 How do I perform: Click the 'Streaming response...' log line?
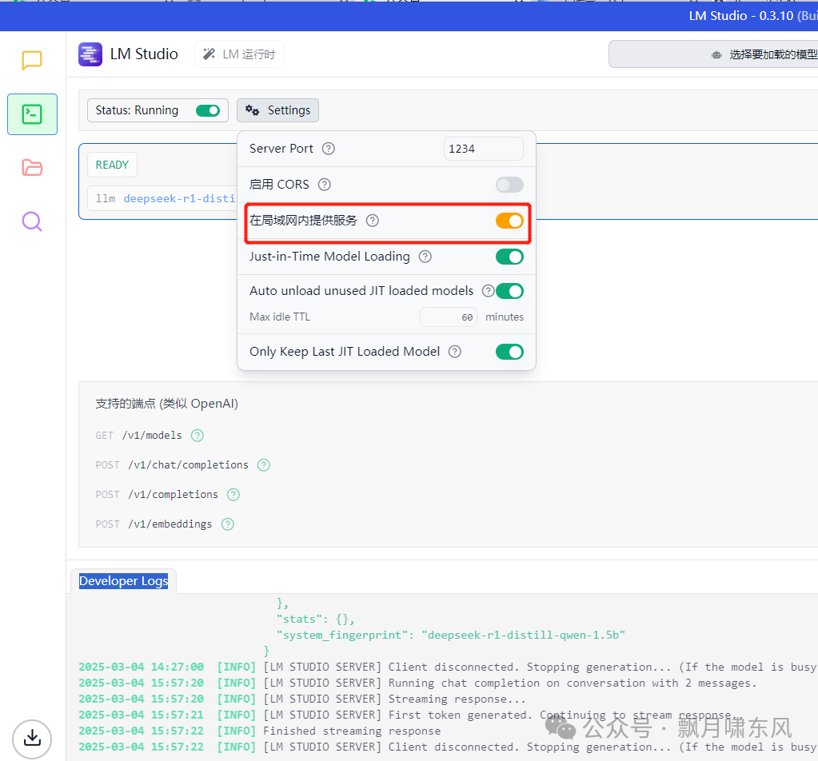(302, 699)
